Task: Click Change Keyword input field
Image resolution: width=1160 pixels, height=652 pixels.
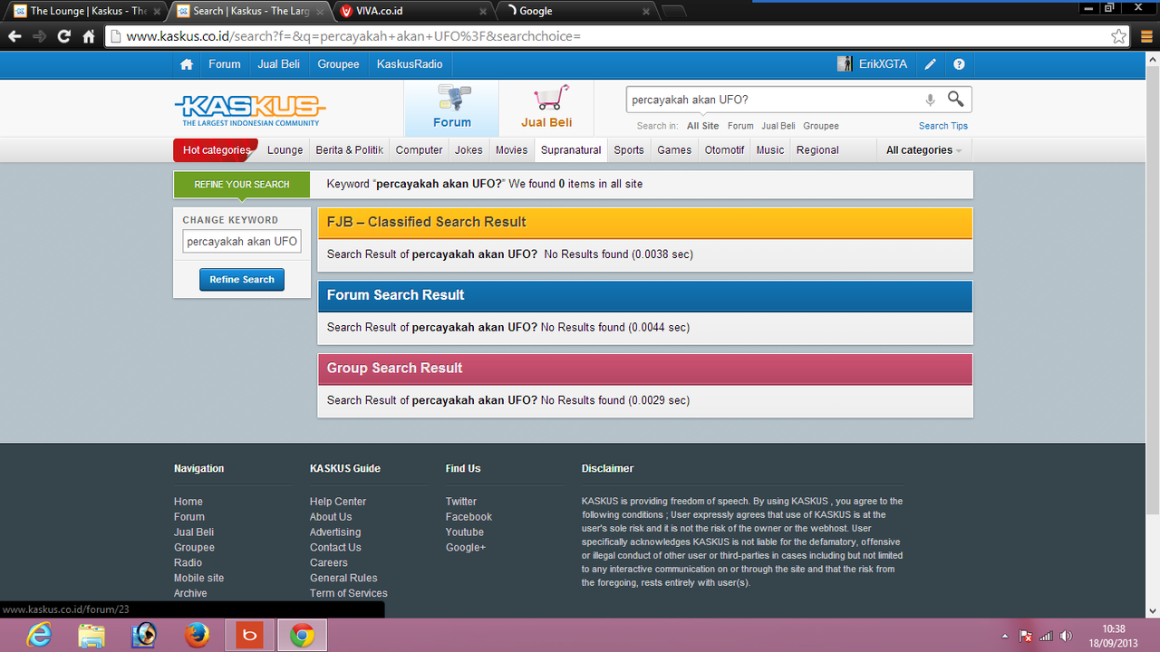Action: click(242, 242)
